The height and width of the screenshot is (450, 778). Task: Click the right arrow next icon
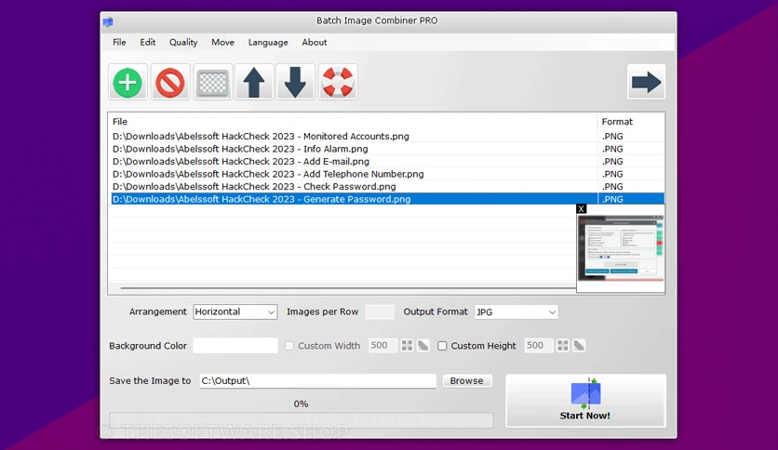646,82
